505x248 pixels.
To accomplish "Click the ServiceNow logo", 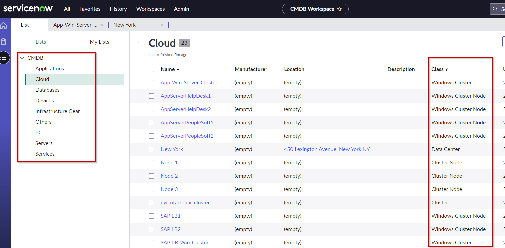I will pyautogui.click(x=28, y=9).
